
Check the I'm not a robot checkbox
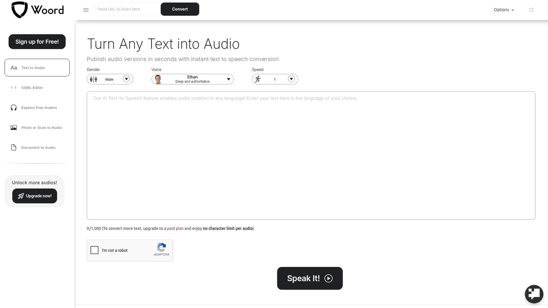click(x=95, y=250)
